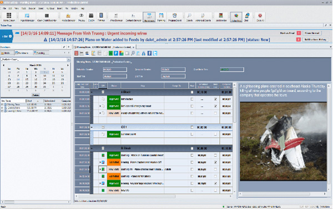This screenshot has height=210, width=333.
Task: Open the Help menu
Action: click(x=83, y=8)
